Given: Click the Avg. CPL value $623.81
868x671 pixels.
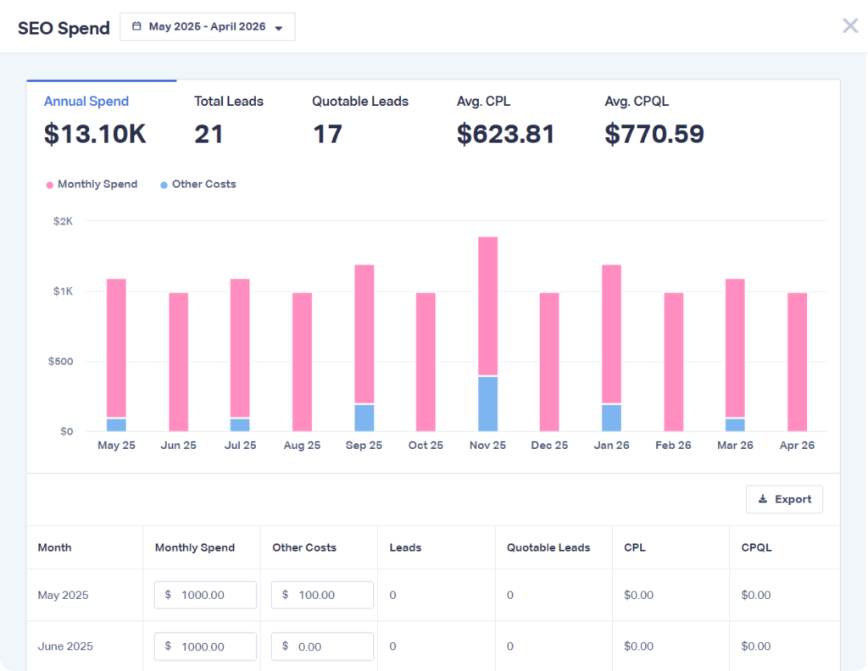Looking at the screenshot, I should tap(506, 134).
